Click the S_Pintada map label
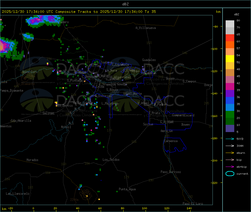251x212 pixels. click(74, 81)
